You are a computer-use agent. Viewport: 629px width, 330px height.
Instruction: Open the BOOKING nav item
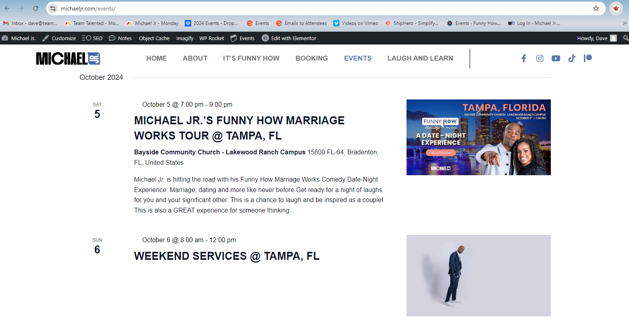click(312, 58)
